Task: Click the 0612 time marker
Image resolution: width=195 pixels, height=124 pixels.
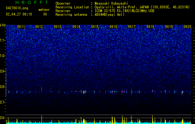Action: [39, 27]
